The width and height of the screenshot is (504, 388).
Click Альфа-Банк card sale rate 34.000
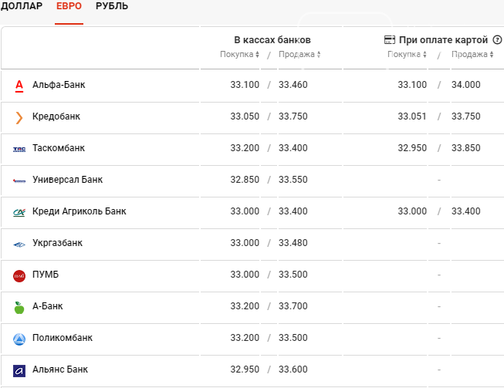[466, 85]
